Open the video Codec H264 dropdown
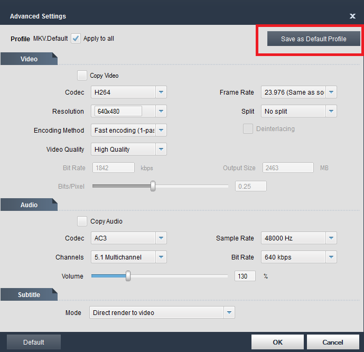This screenshot has width=364, height=352. 161,92
